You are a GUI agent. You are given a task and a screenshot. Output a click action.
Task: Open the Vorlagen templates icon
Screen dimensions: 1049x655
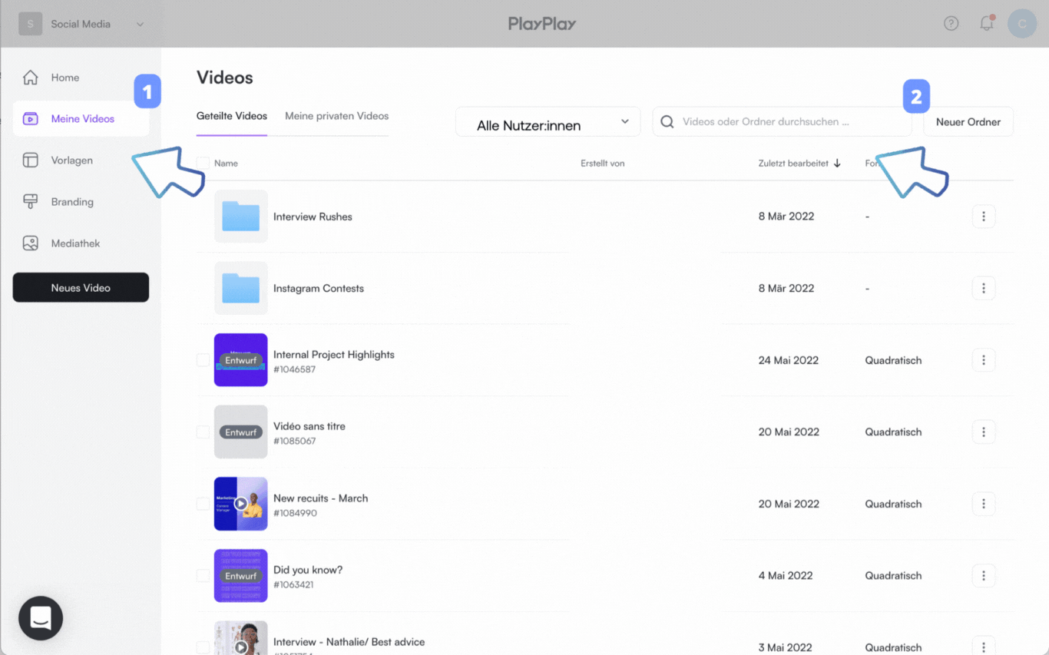(x=31, y=160)
